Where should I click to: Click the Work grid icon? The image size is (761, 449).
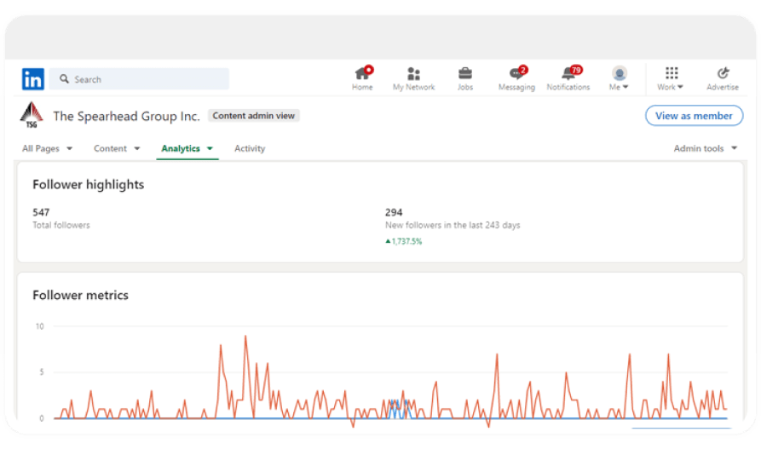pyautogui.click(x=672, y=73)
